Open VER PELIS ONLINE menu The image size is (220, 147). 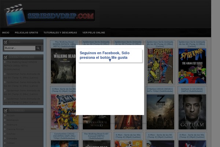(x=94, y=33)
